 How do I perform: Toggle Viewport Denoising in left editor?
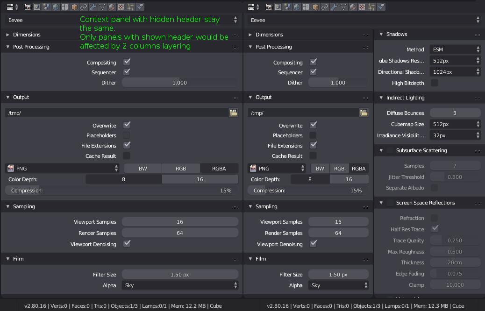pyautogui.click(x=127, y=244)
